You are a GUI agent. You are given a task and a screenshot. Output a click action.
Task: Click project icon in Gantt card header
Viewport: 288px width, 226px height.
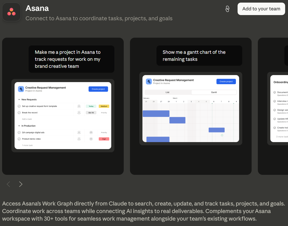point(149,82)
